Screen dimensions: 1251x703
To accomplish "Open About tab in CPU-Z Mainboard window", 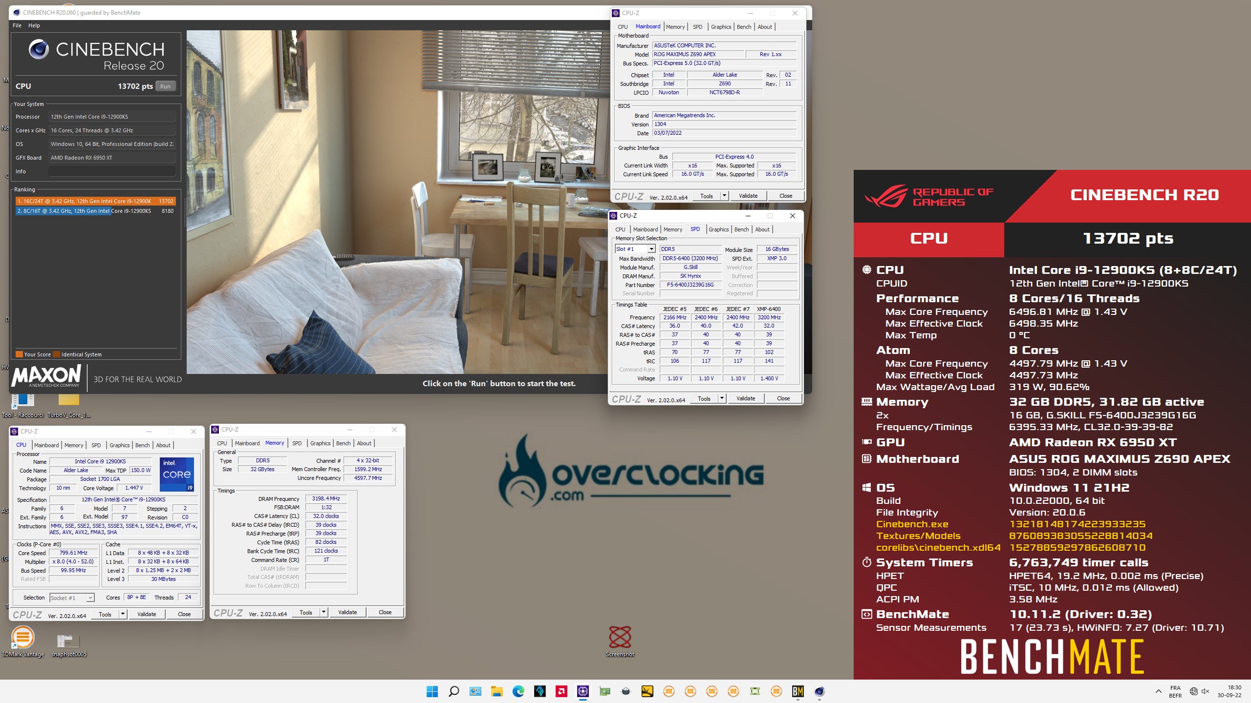I will tap(765, 27).
